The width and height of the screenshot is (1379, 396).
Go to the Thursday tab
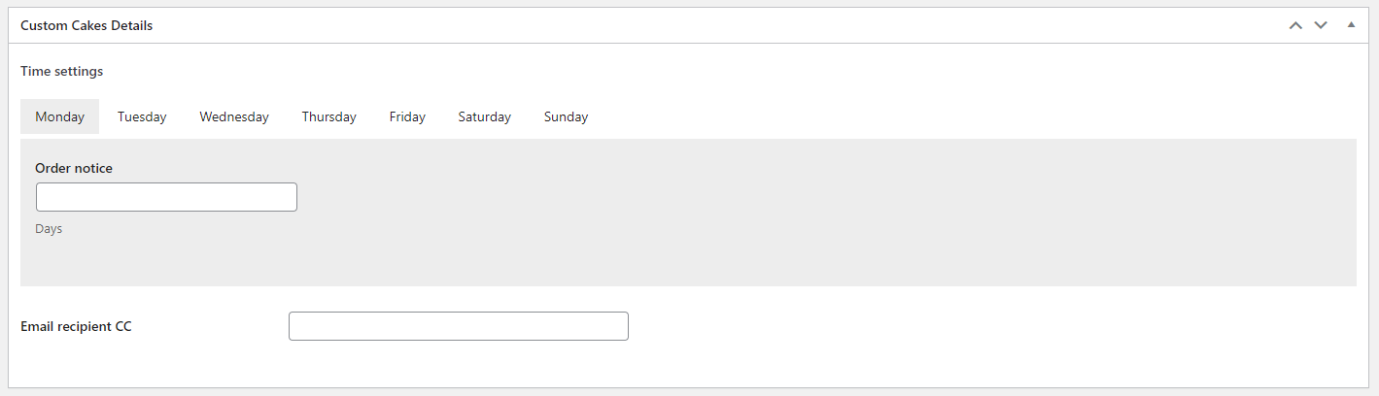[x=328, y=116]
